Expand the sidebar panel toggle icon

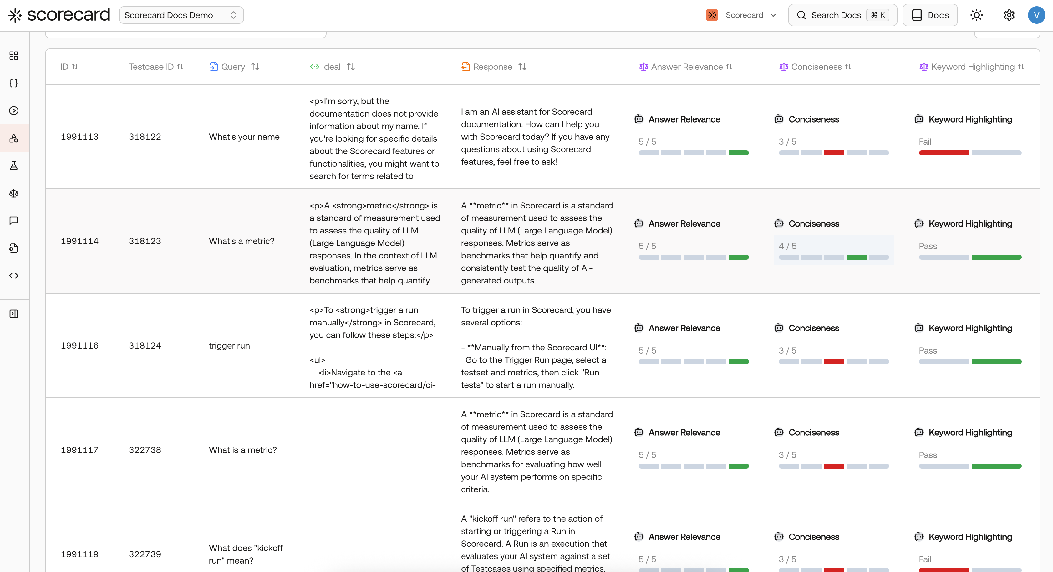click(14, 314)
